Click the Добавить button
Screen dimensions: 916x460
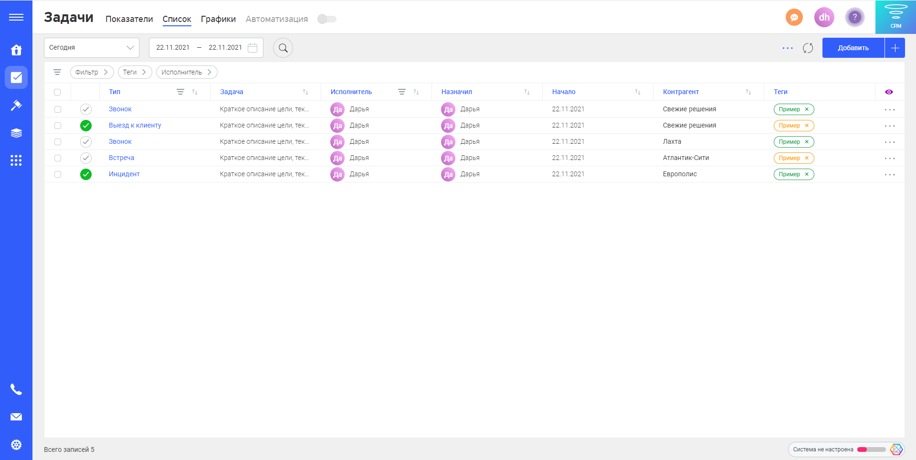point(853,48)
